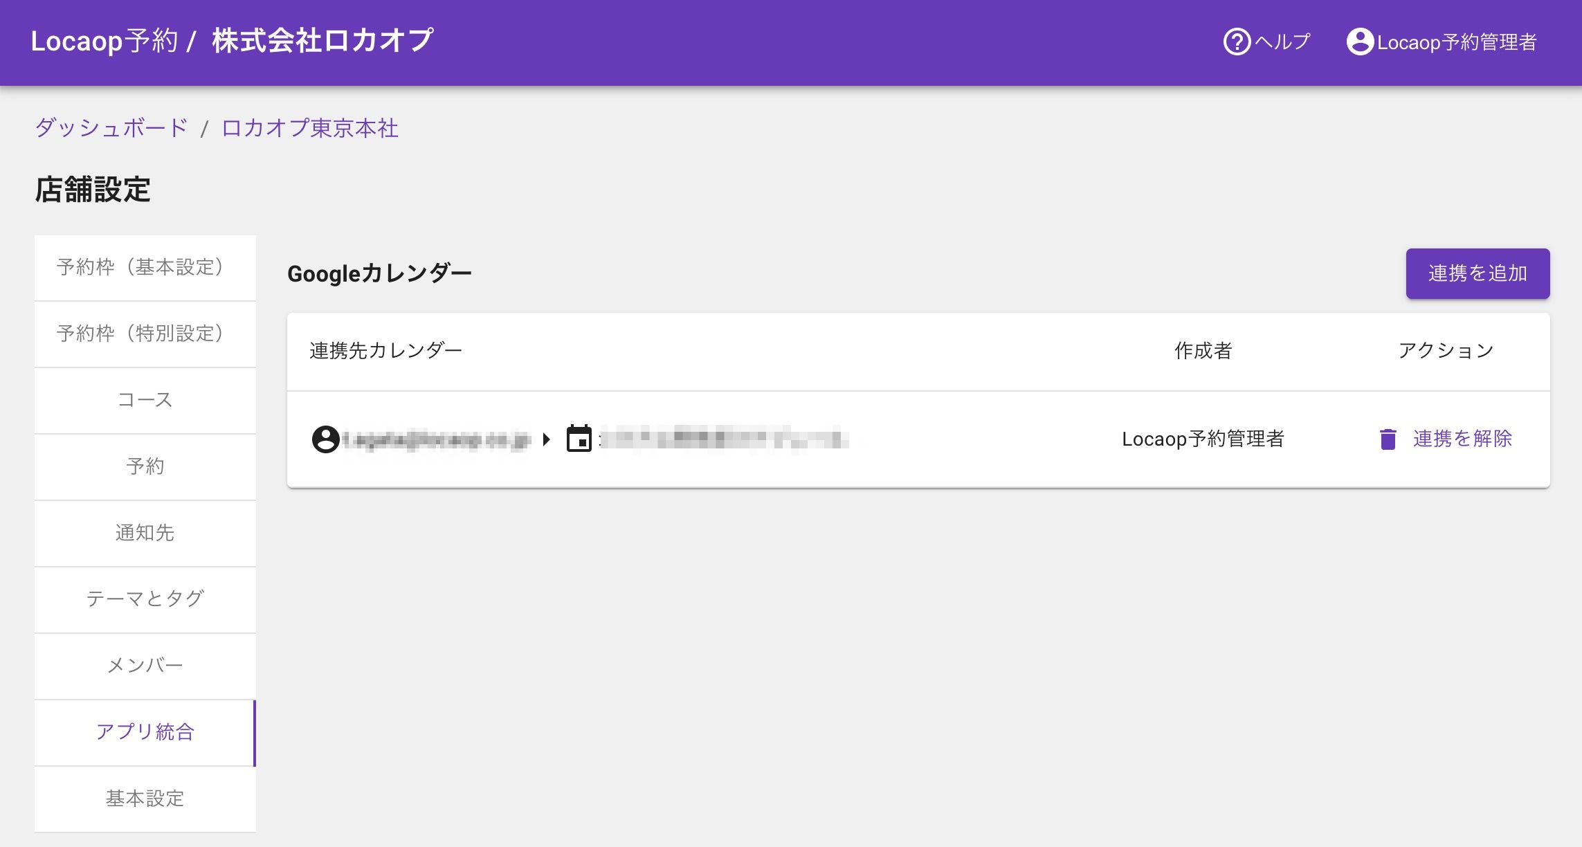Viewport: 1582px width, 847px height.
Task: Open the メンバー sidebar tab
Action: [145, 666]
